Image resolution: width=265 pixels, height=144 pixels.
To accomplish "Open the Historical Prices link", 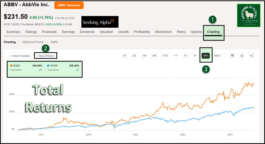I will [x=33, y=42].
